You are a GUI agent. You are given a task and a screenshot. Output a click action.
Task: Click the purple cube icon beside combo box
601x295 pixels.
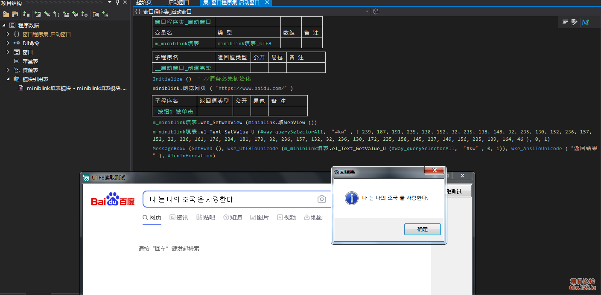pyautogui.click(x=376, y=12)
